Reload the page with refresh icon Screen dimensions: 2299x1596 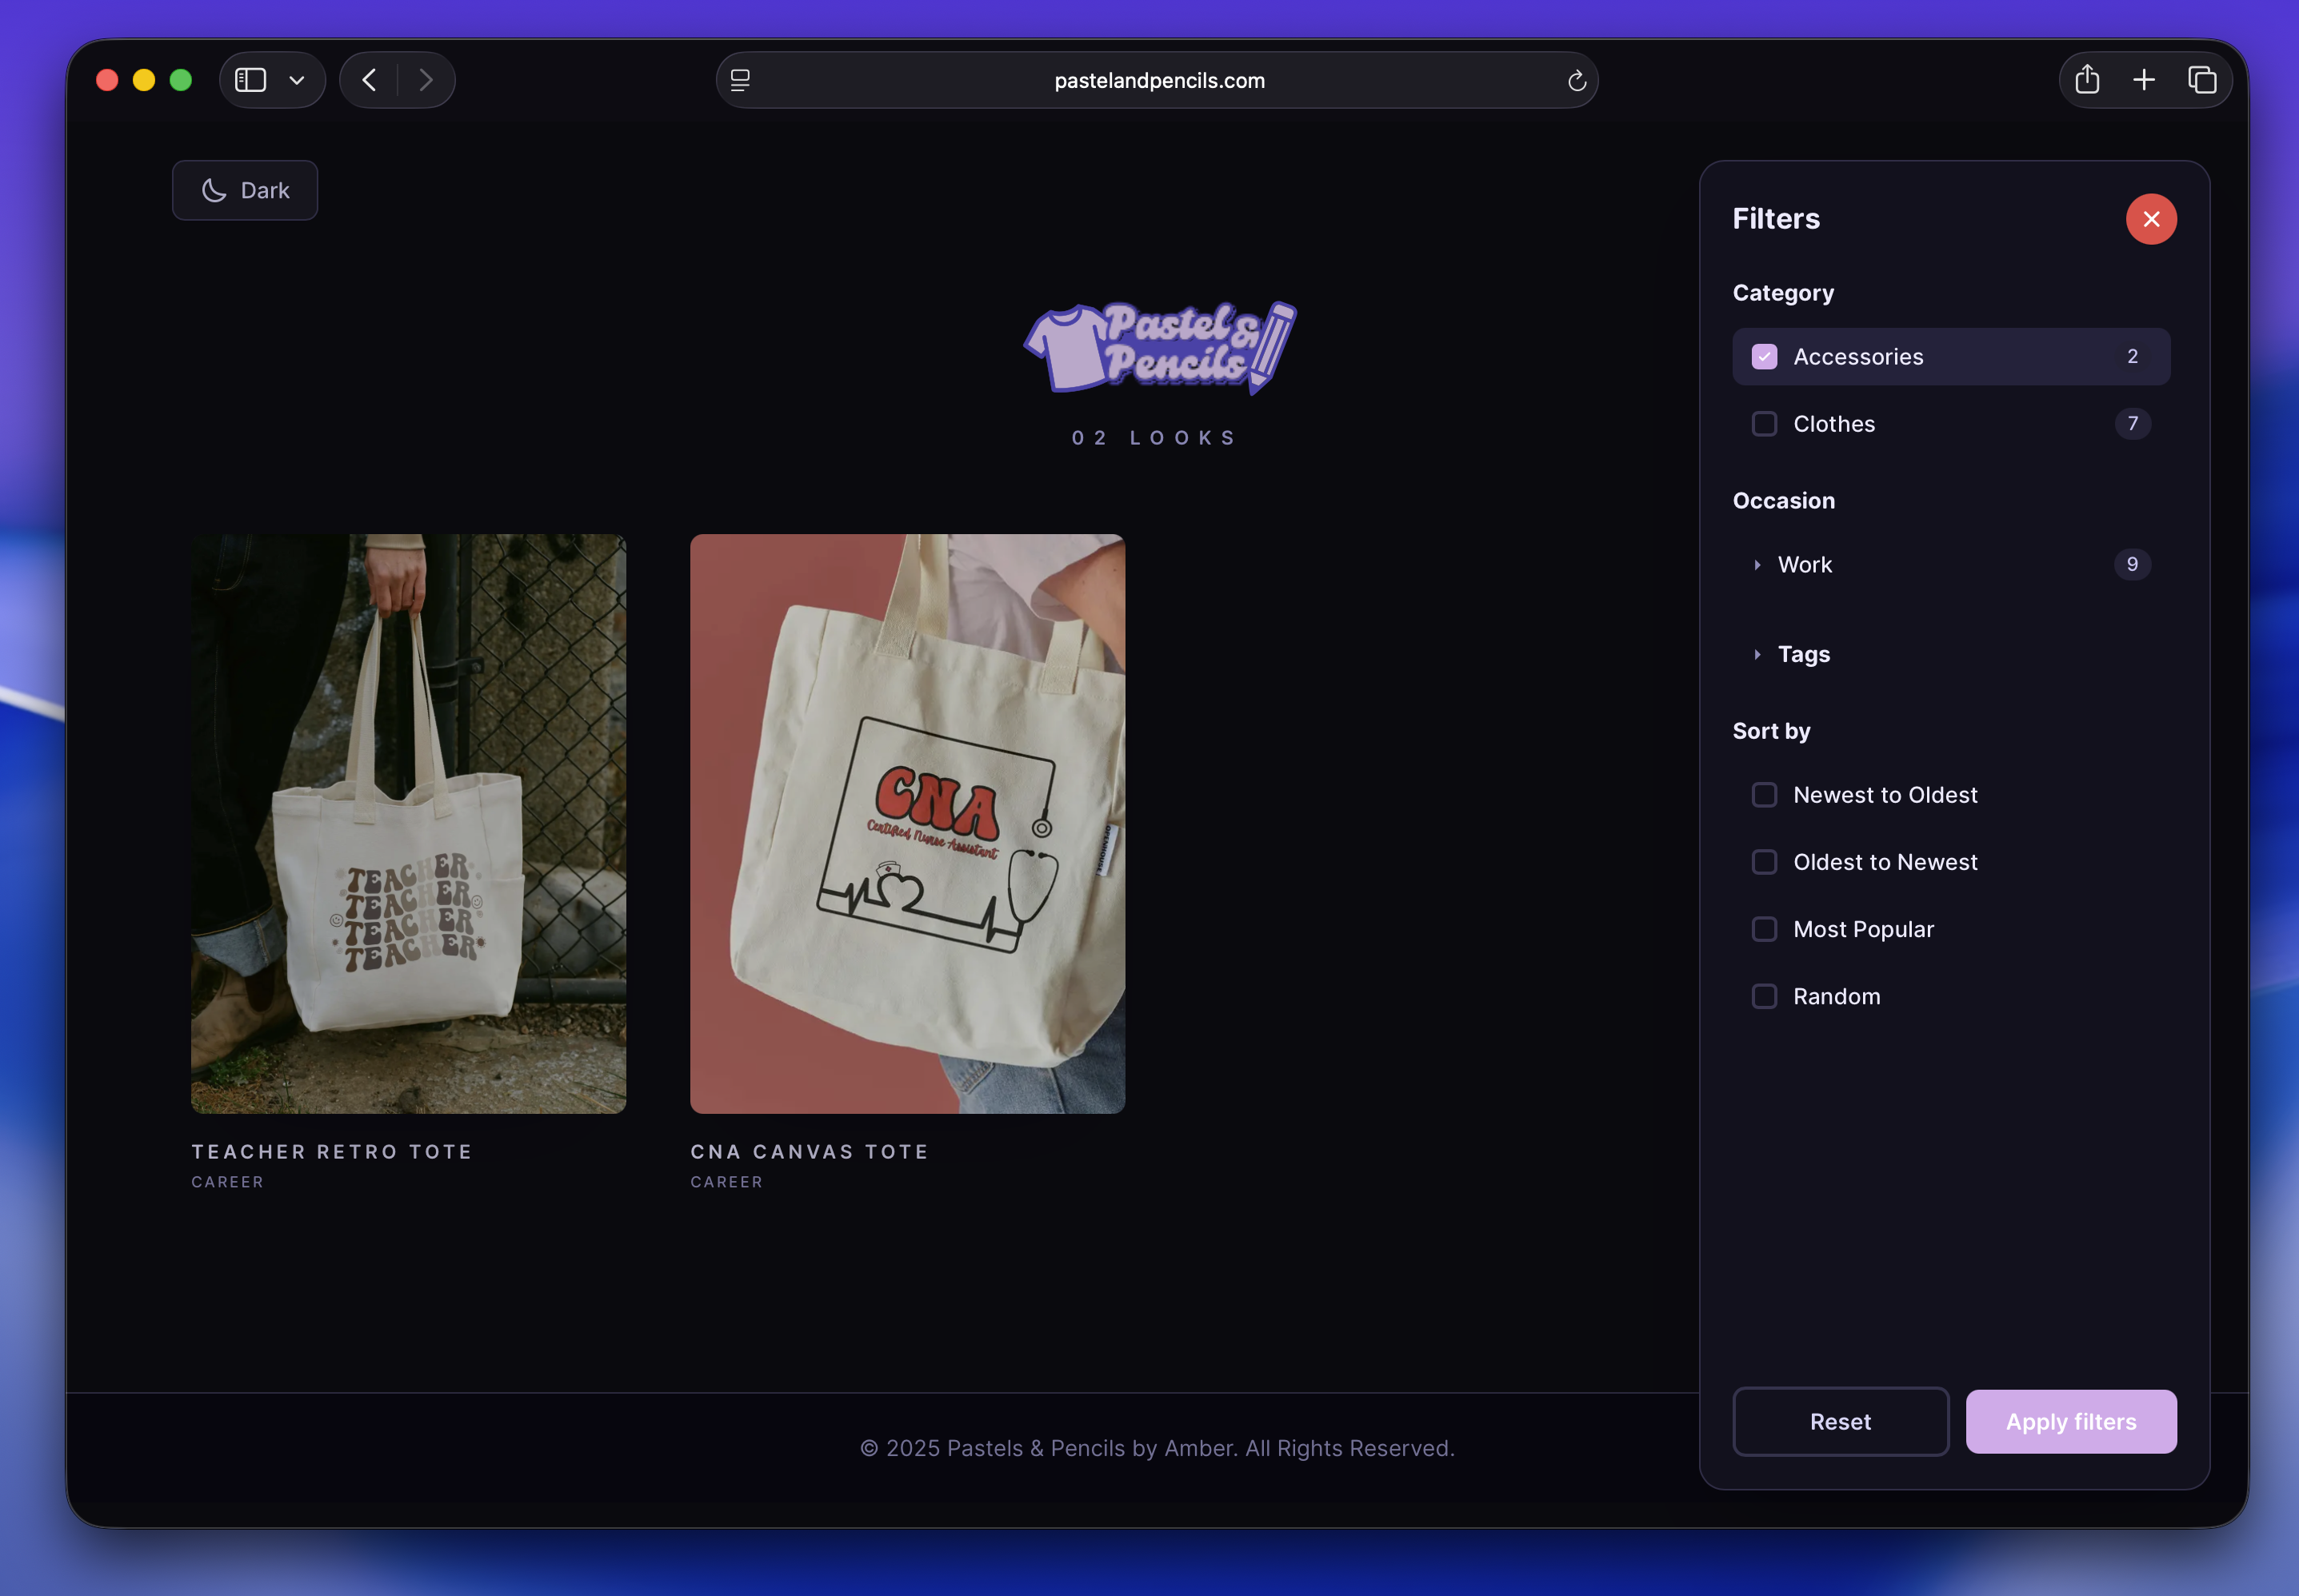[x=1577, y=81]
